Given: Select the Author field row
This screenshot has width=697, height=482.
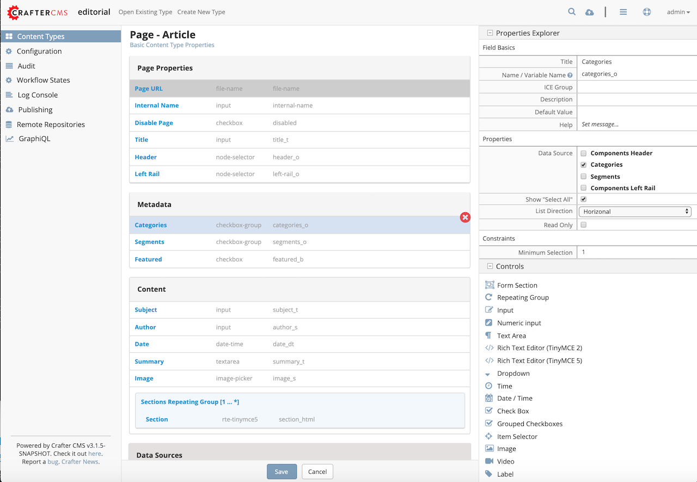Looking at the screenshot, I should tap(299, 327).
